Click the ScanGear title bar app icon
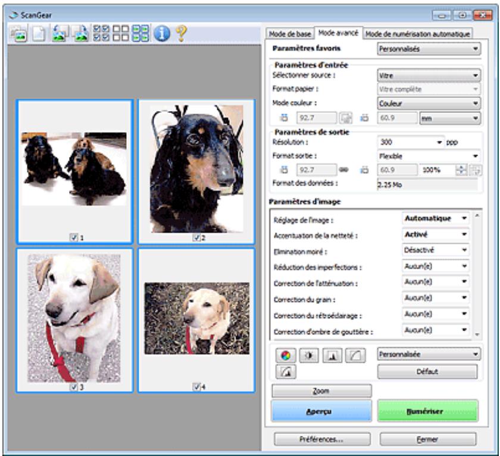Screen dimensions: 500x456 (x=13, y=15)
